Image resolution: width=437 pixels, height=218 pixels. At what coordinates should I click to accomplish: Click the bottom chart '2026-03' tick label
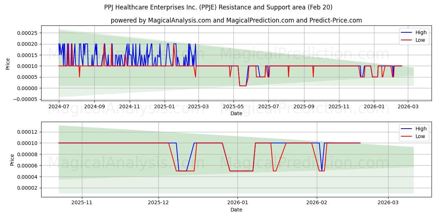coord(388,202)
